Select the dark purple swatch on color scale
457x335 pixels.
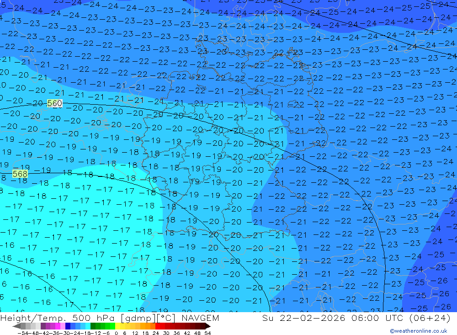[43, 326]
